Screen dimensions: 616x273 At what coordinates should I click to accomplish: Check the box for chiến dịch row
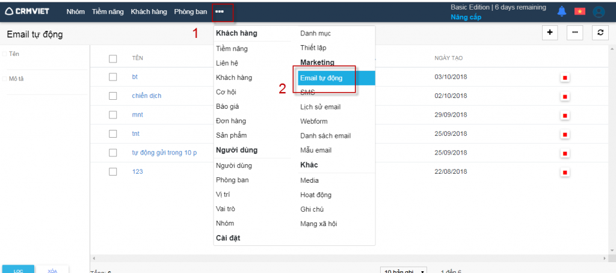click(x=112, y=96)
